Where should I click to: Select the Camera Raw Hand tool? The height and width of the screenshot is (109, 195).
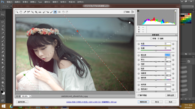click(21, 12)
